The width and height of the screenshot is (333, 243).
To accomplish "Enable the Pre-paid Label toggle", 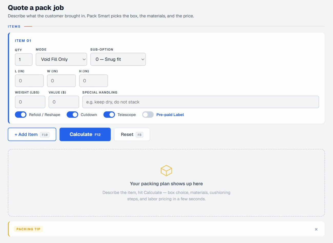I will click(x=148, y=115).
